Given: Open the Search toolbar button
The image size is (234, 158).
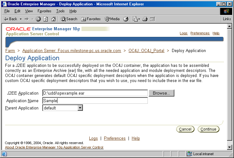Looking at the screenshot, I should [x=69, y=19].
